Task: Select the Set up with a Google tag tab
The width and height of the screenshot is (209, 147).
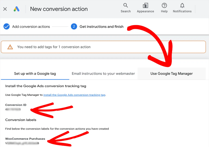Action: (x=35, y=74)
